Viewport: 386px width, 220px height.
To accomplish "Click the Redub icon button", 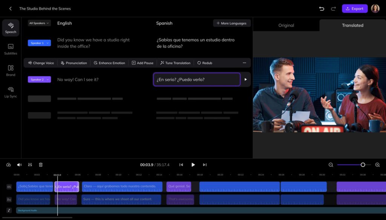I will click(204, 63).
